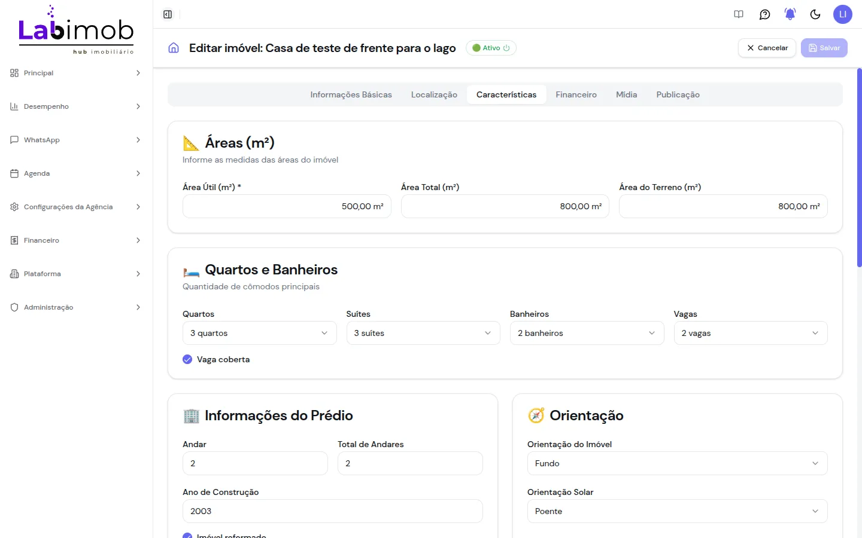862x538 pixels.
Task: Open the Orientação do Imóvel dropdown
Action: 677,463
